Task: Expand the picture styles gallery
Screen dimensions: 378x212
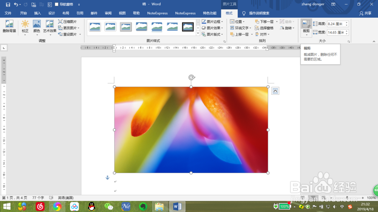Action: pos(198,34)
